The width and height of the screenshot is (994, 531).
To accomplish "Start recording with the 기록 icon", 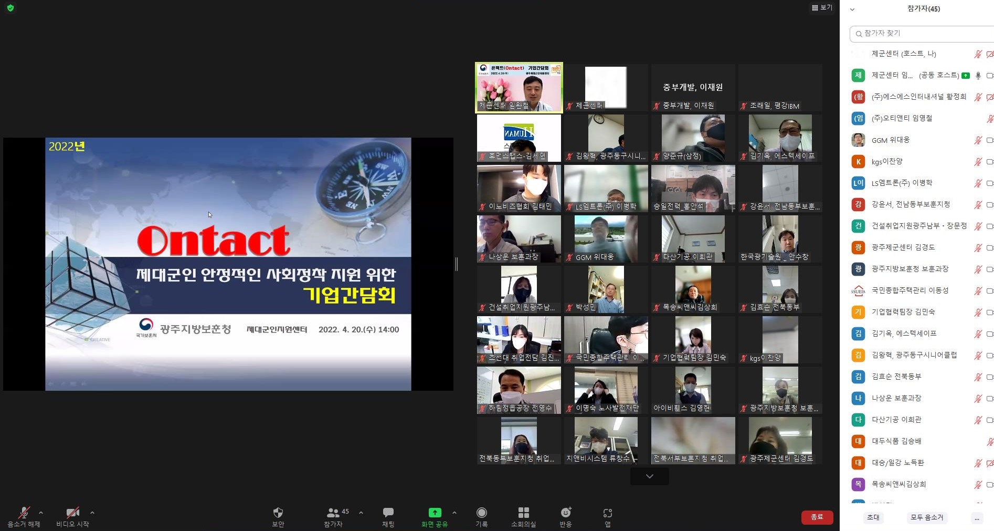I will 482,516.
